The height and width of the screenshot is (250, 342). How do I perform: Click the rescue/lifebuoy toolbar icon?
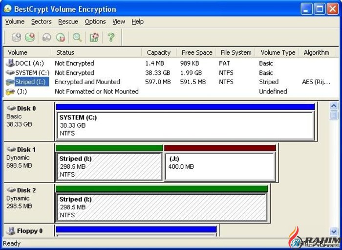94,37
